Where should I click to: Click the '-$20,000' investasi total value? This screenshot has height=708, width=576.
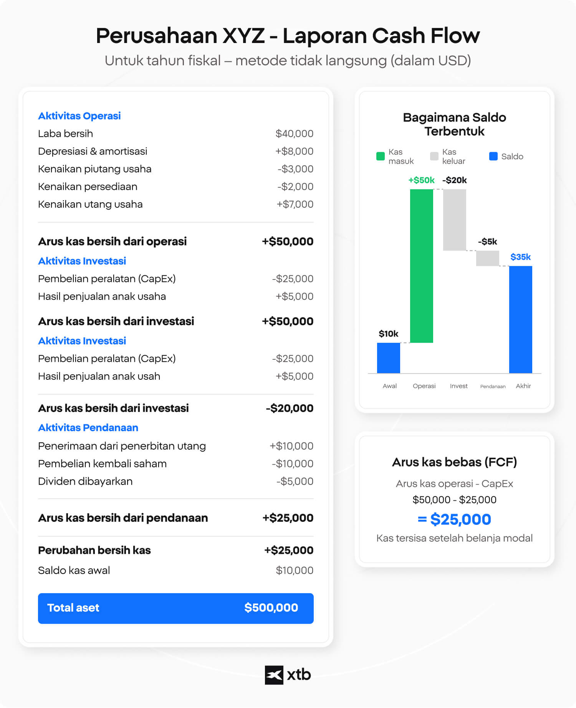(290, 408)
